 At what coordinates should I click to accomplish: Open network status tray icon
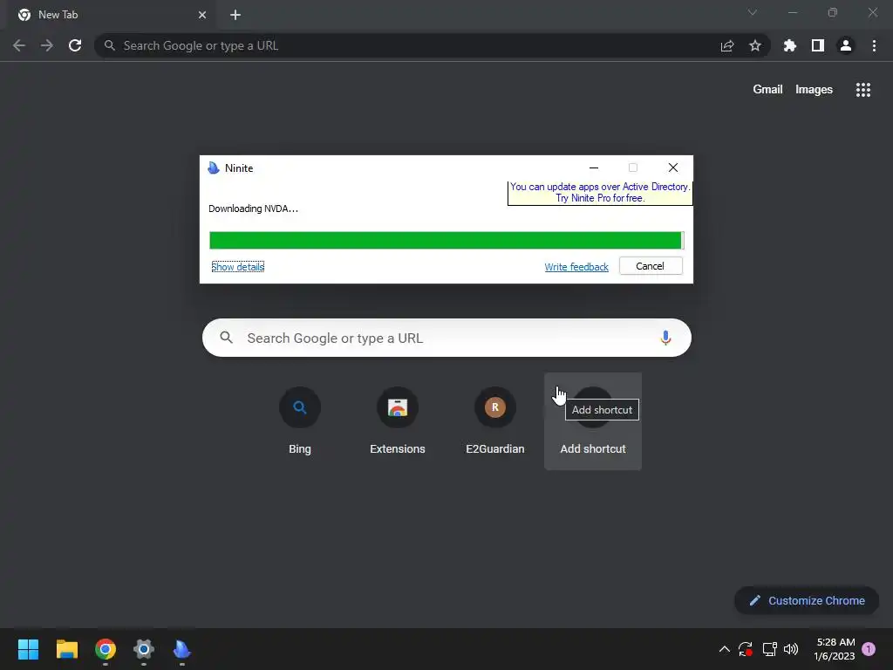[x=769, y=649]
